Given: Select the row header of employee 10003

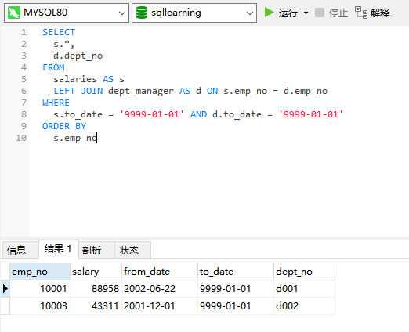Looking at the screenshot, I should [x=5, y=305].
